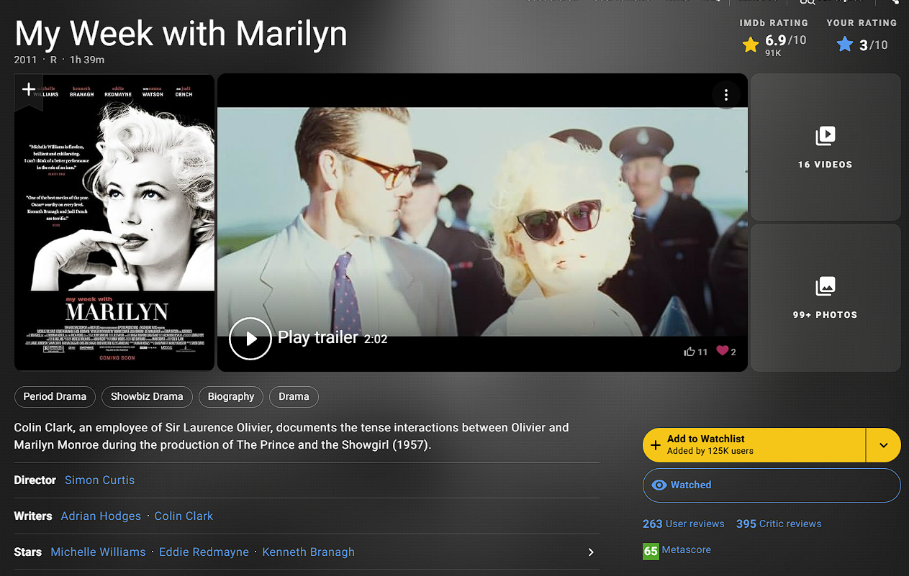This screenshot has height=576, width=909.
Task: Open Eddie Redmayne's profile link
Action: pyautogui.click(x=204, y=552)
